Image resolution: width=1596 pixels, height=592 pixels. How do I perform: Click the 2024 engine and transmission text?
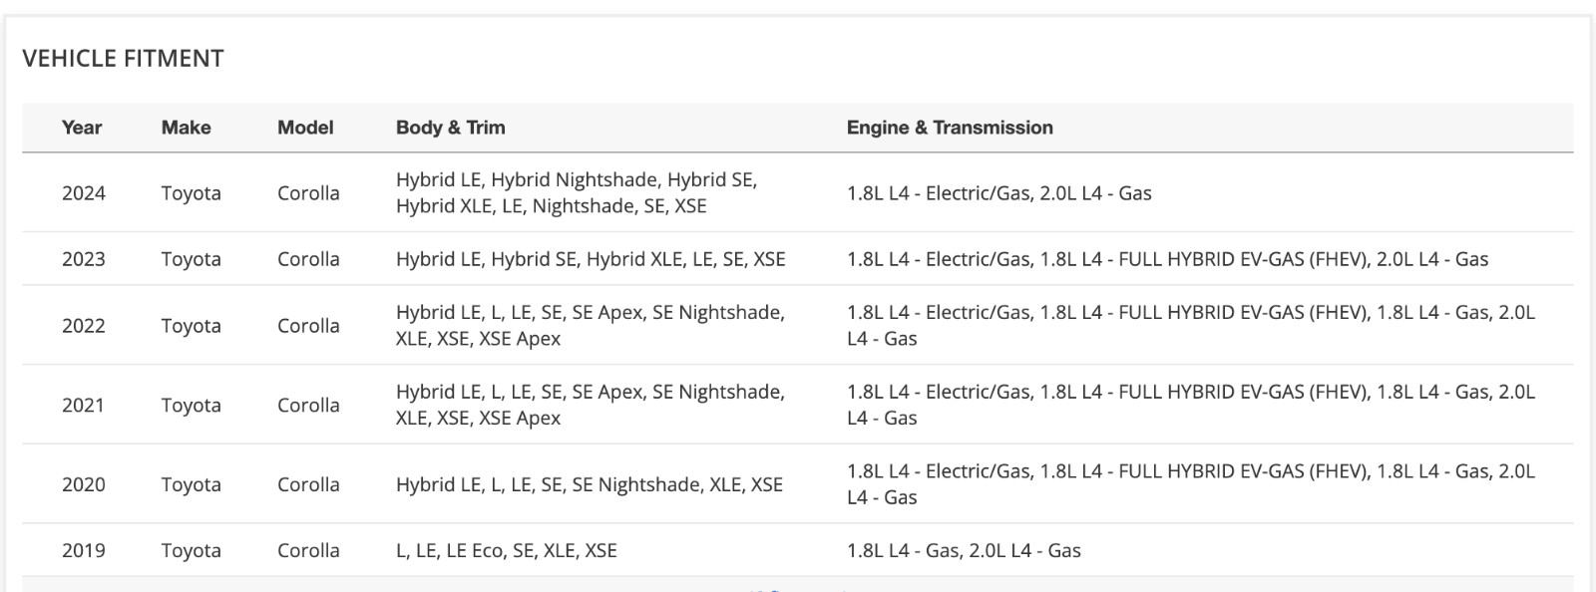tap(998, 193)
